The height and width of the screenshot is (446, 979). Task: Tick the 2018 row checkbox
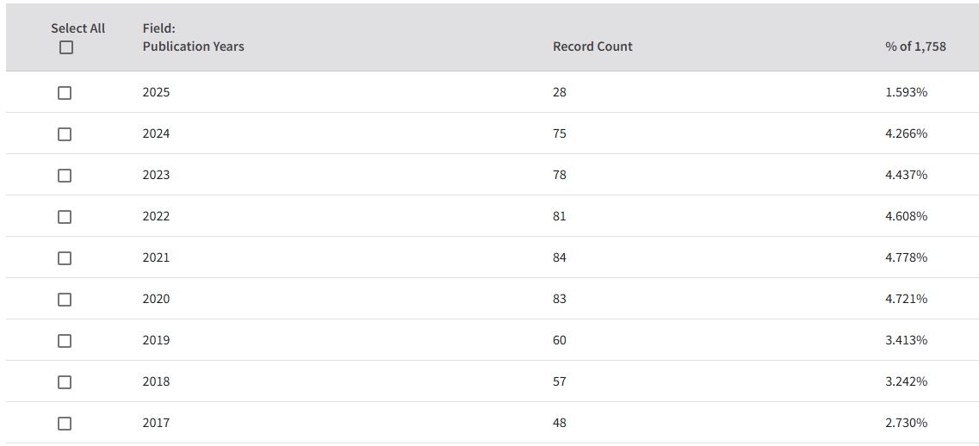(x=65, y=382)
